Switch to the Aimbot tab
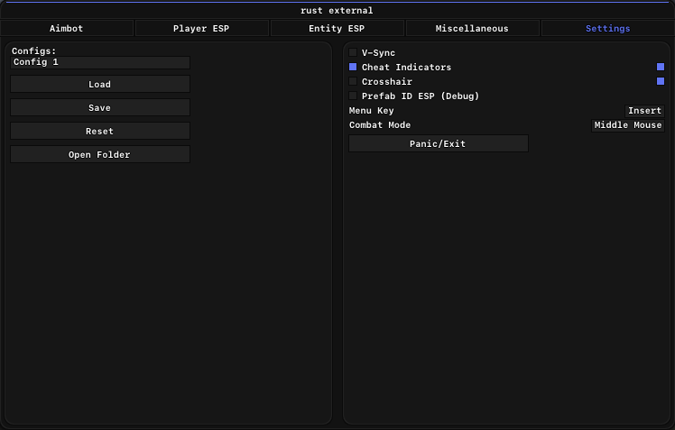This screenshot has height=430, width=675. [67, 28]
